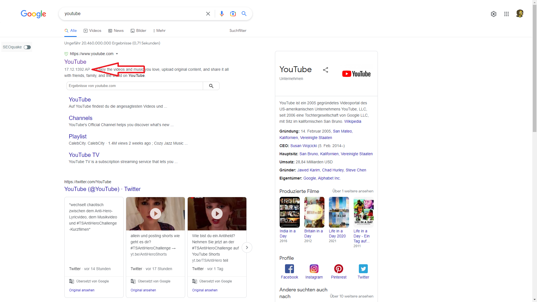Open the Channels sitelink
This screenshot has width=537, height=302.
tap(81, 118)
